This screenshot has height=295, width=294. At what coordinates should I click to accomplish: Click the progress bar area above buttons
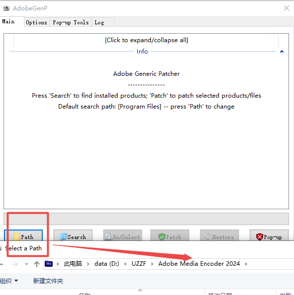click(x=146, y=219)
